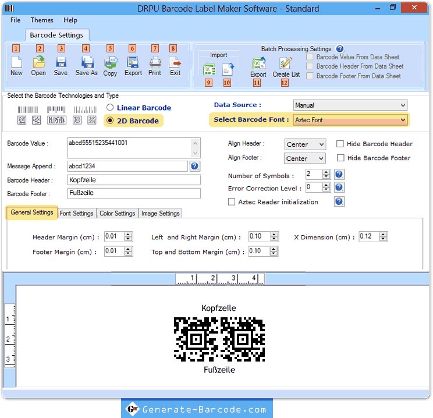
Task: Click the Message Append input field
Action: tap(127, 166)
